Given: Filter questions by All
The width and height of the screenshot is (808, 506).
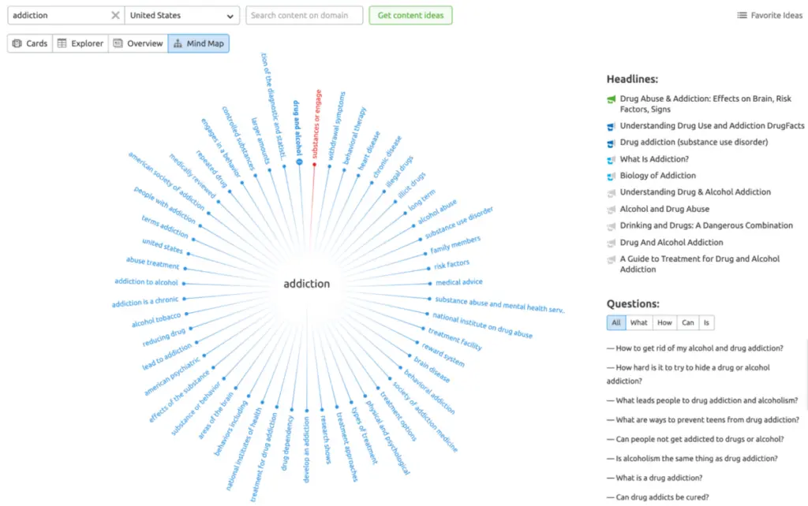Looking at the screenshot, I should (616, 322).
